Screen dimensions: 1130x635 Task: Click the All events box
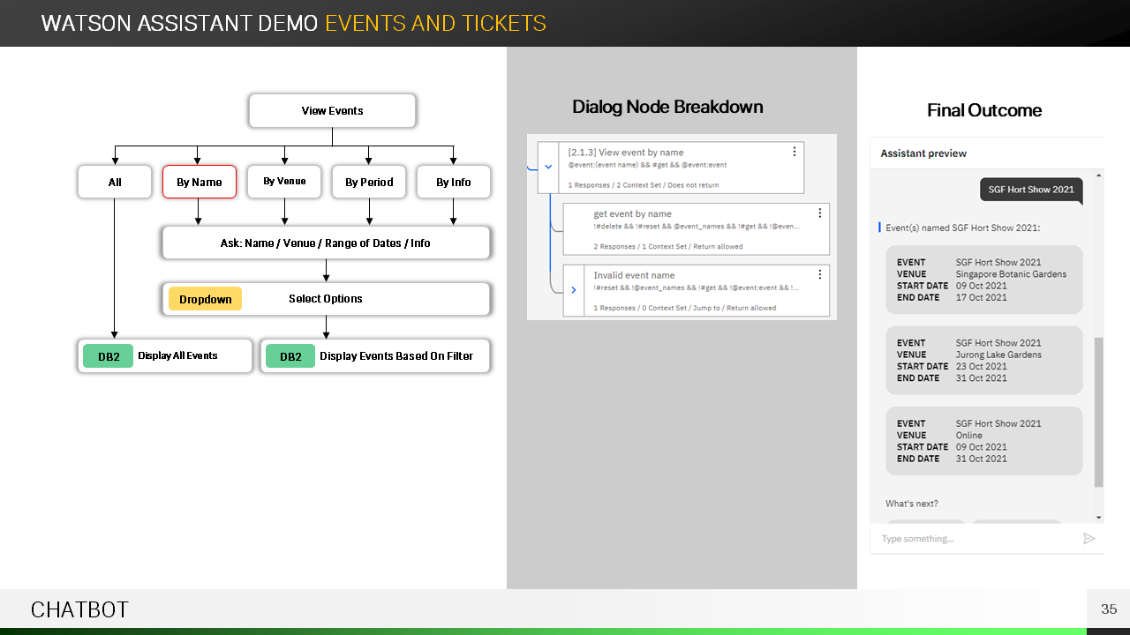click(x=115, y=182)
